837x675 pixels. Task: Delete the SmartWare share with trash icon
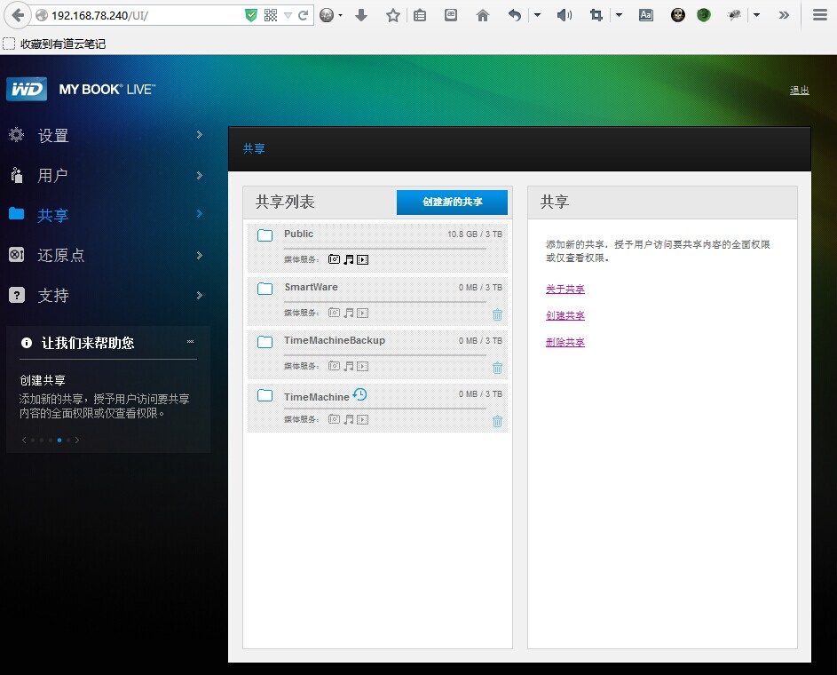[x=498, y=314]
